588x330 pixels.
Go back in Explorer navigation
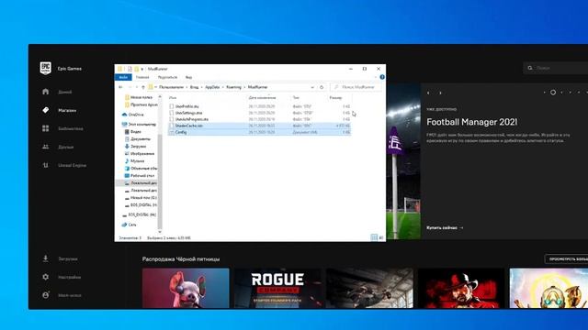pyautogui.click(x=120, y=87)
